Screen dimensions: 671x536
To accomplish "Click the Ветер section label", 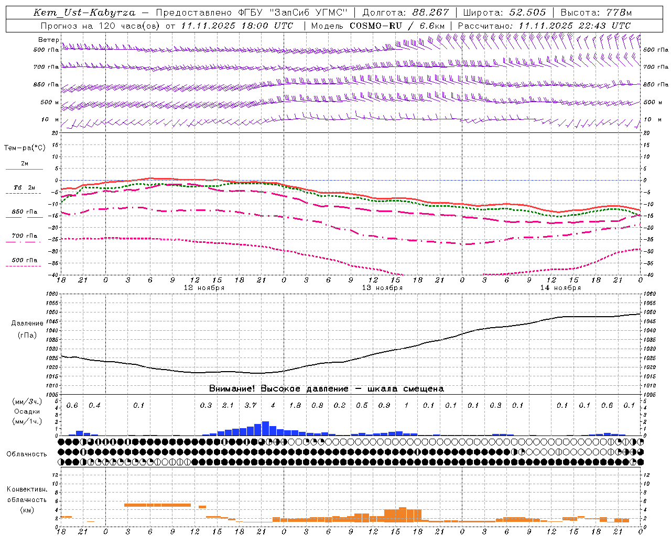I will point(48,40).
